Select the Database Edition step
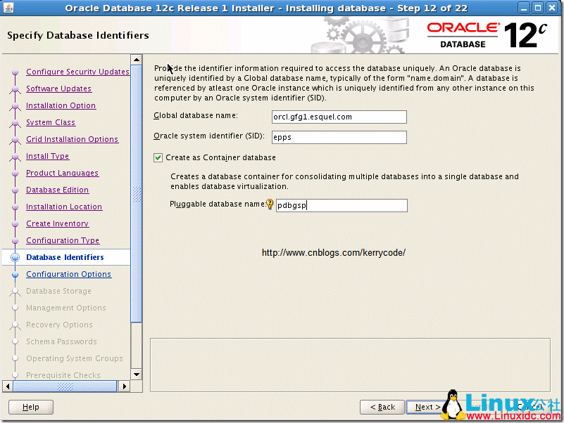Screen dimensions: 564x423 click(x=57, y=190)
